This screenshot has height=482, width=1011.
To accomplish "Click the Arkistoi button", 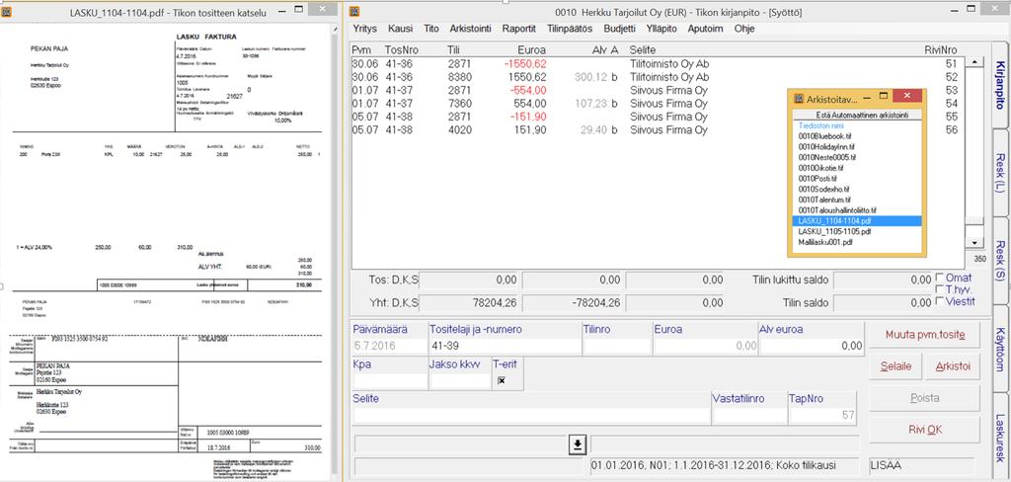I will [953, 366].
